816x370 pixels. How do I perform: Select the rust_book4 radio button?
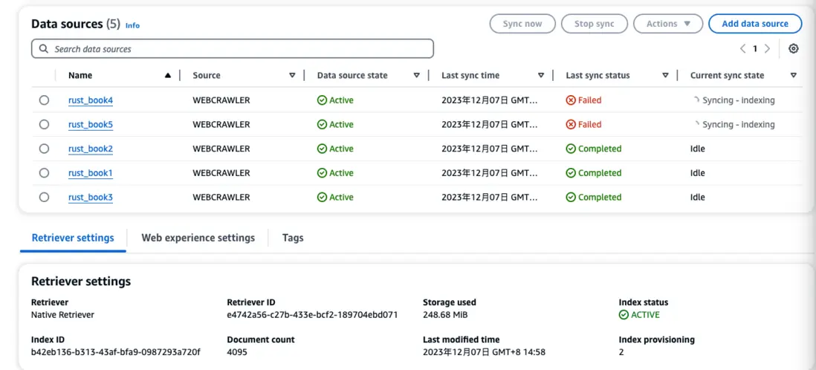click(x=45, y=100)
